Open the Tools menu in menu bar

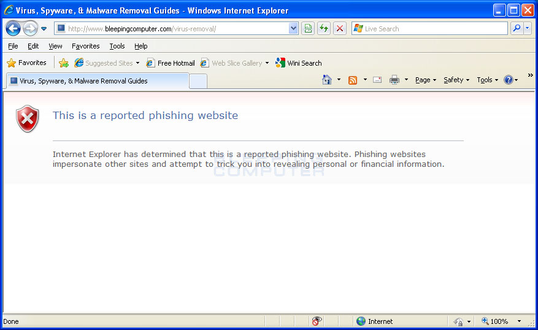(117, 46)
